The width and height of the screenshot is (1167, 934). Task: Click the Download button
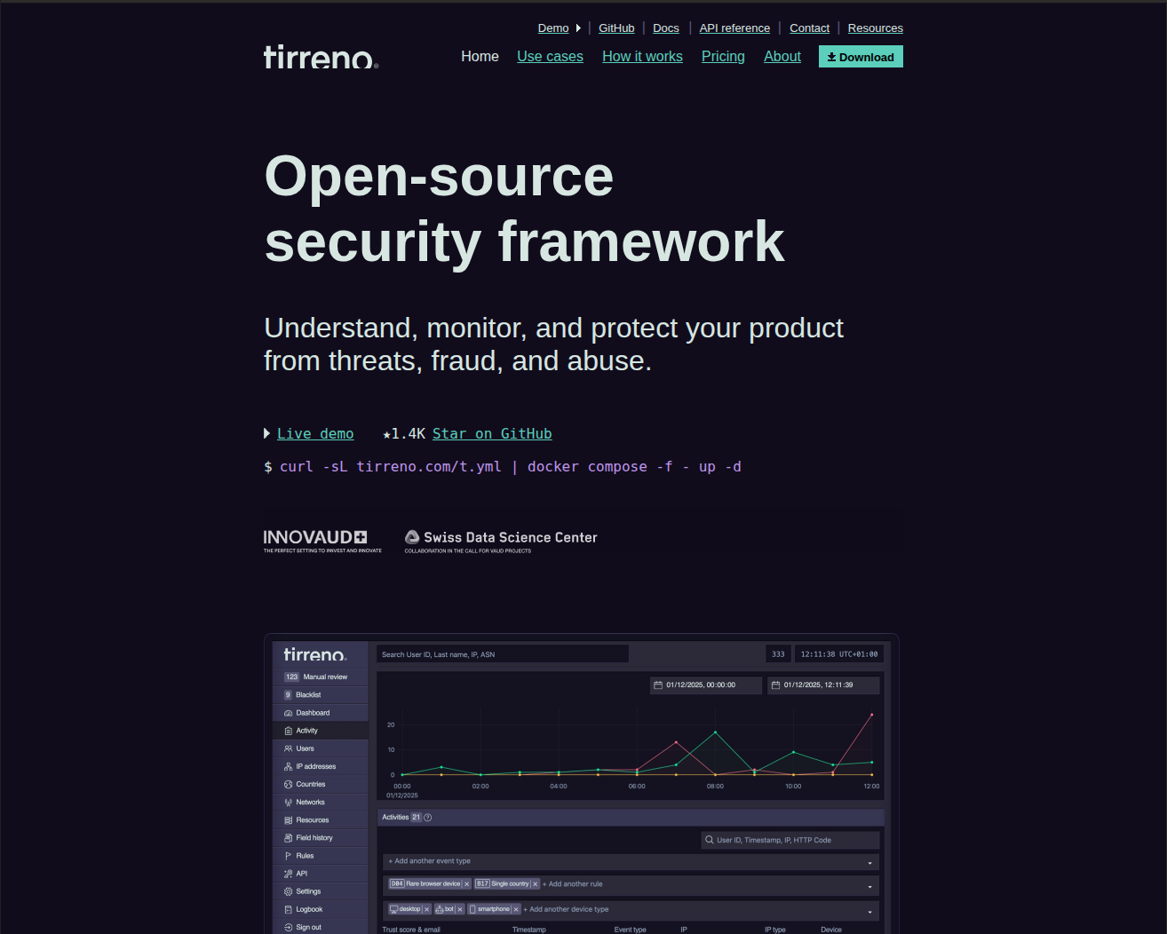(x=861, y=57)
